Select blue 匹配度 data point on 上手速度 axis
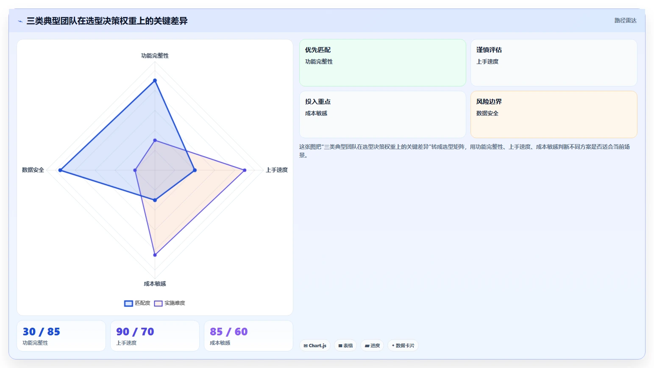The width and height of the screenshot is (654, 368). coord(195,170)
